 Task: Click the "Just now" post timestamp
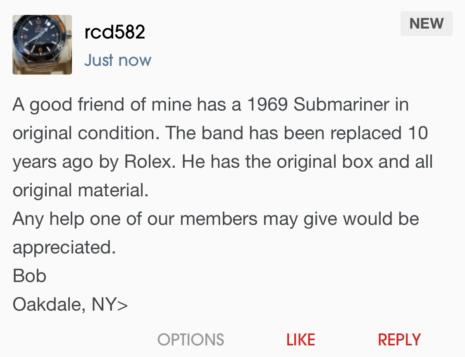[x=118, y=60]
